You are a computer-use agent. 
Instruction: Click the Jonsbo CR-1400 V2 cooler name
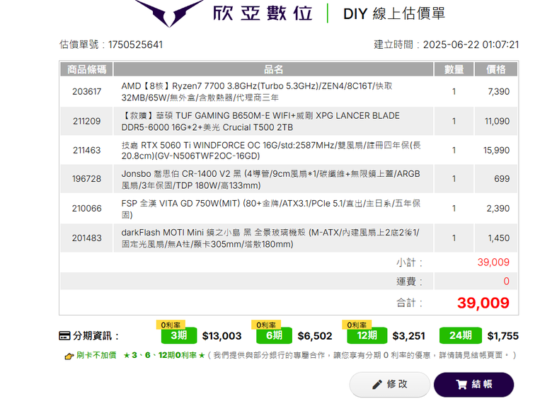coord(271,180)
